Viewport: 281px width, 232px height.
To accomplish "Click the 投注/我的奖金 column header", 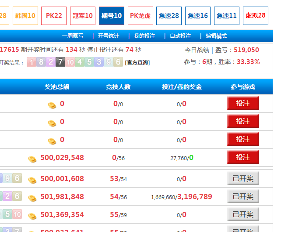I will 182,87.
